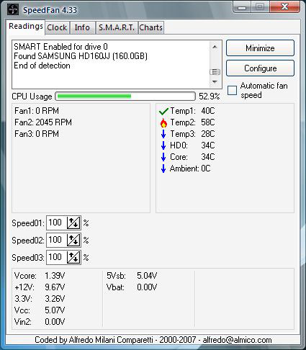This screenshot has height=350, width=306.
Task: Click the Core 34C reading
Action: [x=192, y=157]
